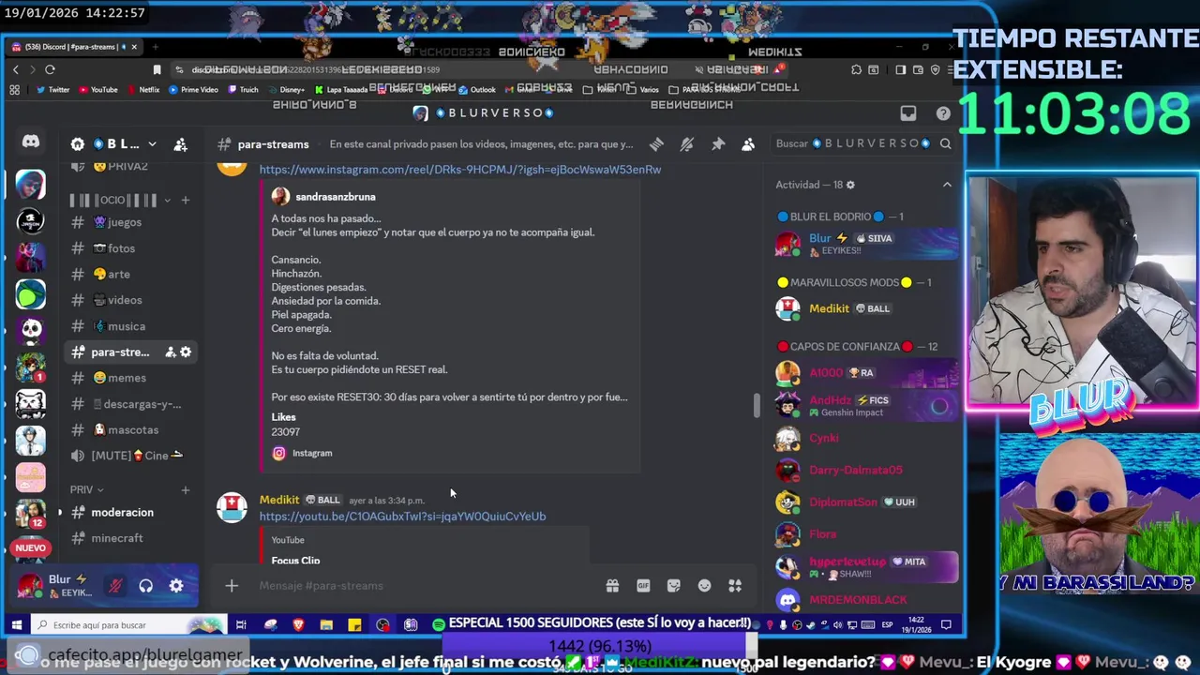Open the GIF picker
The height and width of the screenshot is (675, 1200).
643,586
